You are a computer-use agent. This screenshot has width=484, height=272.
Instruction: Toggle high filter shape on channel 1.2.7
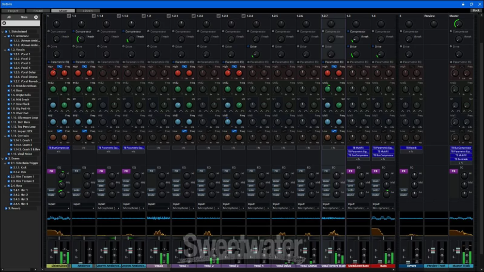334,67
